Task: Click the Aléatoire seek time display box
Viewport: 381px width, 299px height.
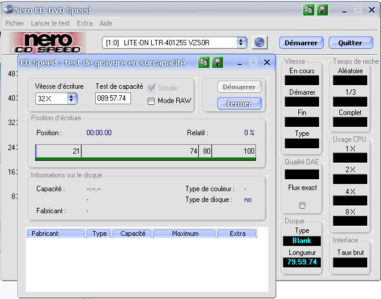Action: pyautogui.click(x=350, y=80)
